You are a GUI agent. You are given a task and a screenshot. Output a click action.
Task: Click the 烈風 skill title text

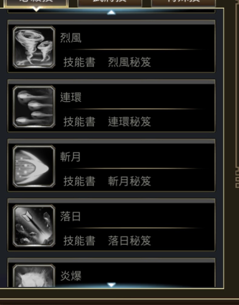[x=71, y=38]
